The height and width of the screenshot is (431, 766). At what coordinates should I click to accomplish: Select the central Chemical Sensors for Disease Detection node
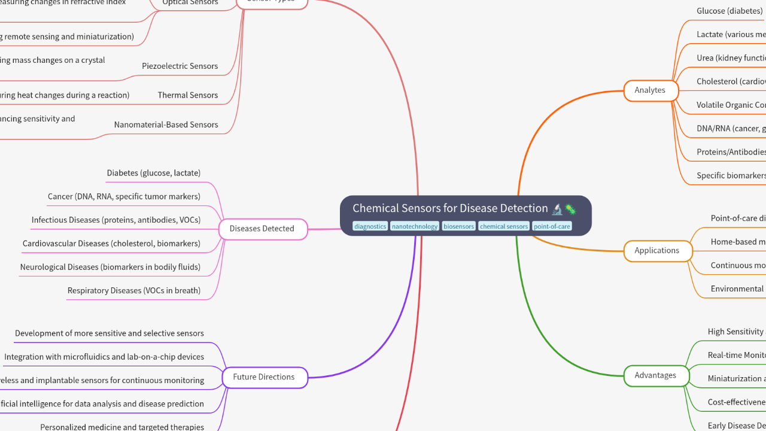tap(466, 215)
